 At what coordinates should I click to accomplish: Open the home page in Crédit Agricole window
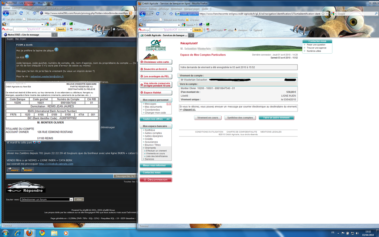[x=171, y=14]
